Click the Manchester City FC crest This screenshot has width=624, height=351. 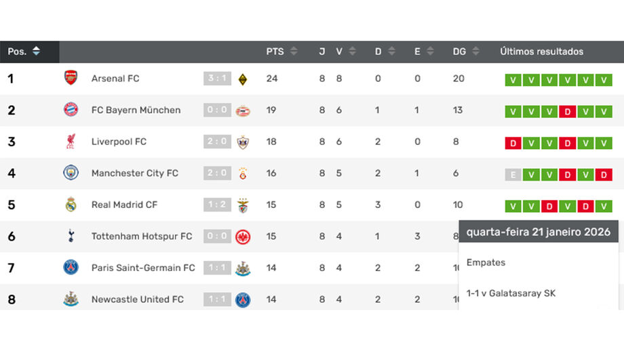click(71, 173)
